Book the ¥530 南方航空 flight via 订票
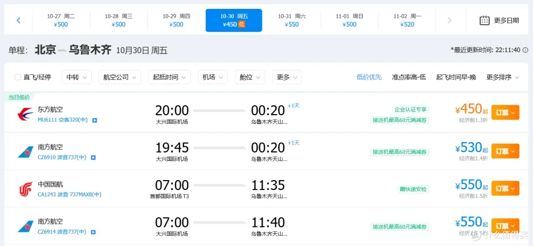533x246 pixels. [505, 151]
